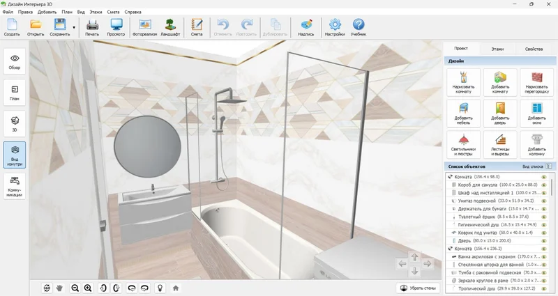Open the Справка menu

[133, 12]
